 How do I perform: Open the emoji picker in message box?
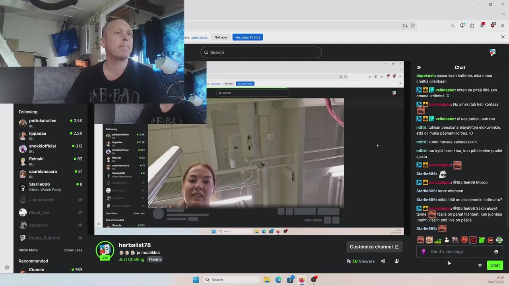(x=496, y=251)
